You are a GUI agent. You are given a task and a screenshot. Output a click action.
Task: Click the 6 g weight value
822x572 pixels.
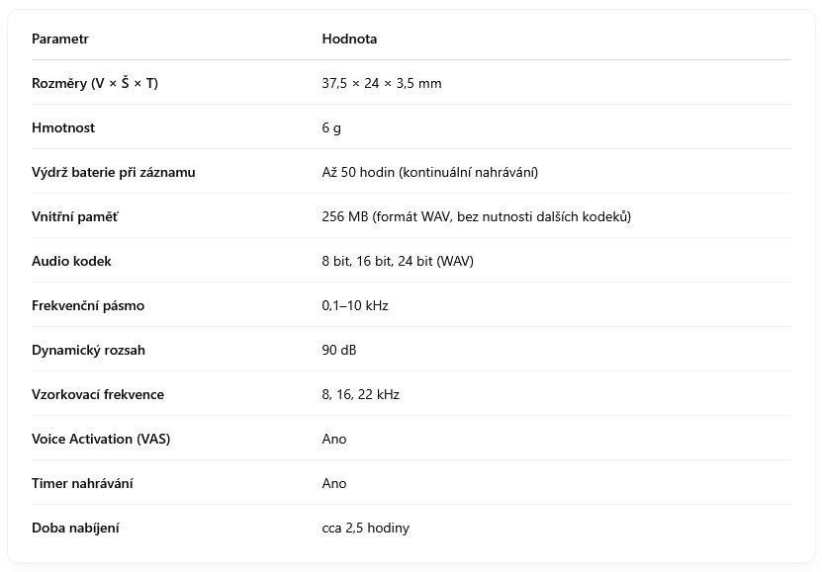[x=331, y=128]
